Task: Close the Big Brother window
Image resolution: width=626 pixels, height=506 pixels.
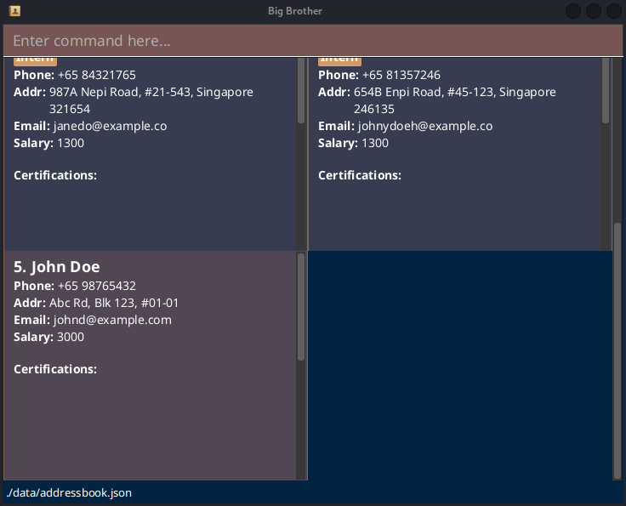Action: point(613,11)
